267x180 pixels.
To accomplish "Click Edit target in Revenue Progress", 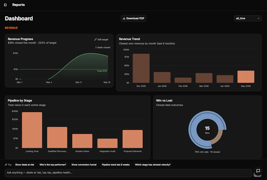I will click(101, 39).
